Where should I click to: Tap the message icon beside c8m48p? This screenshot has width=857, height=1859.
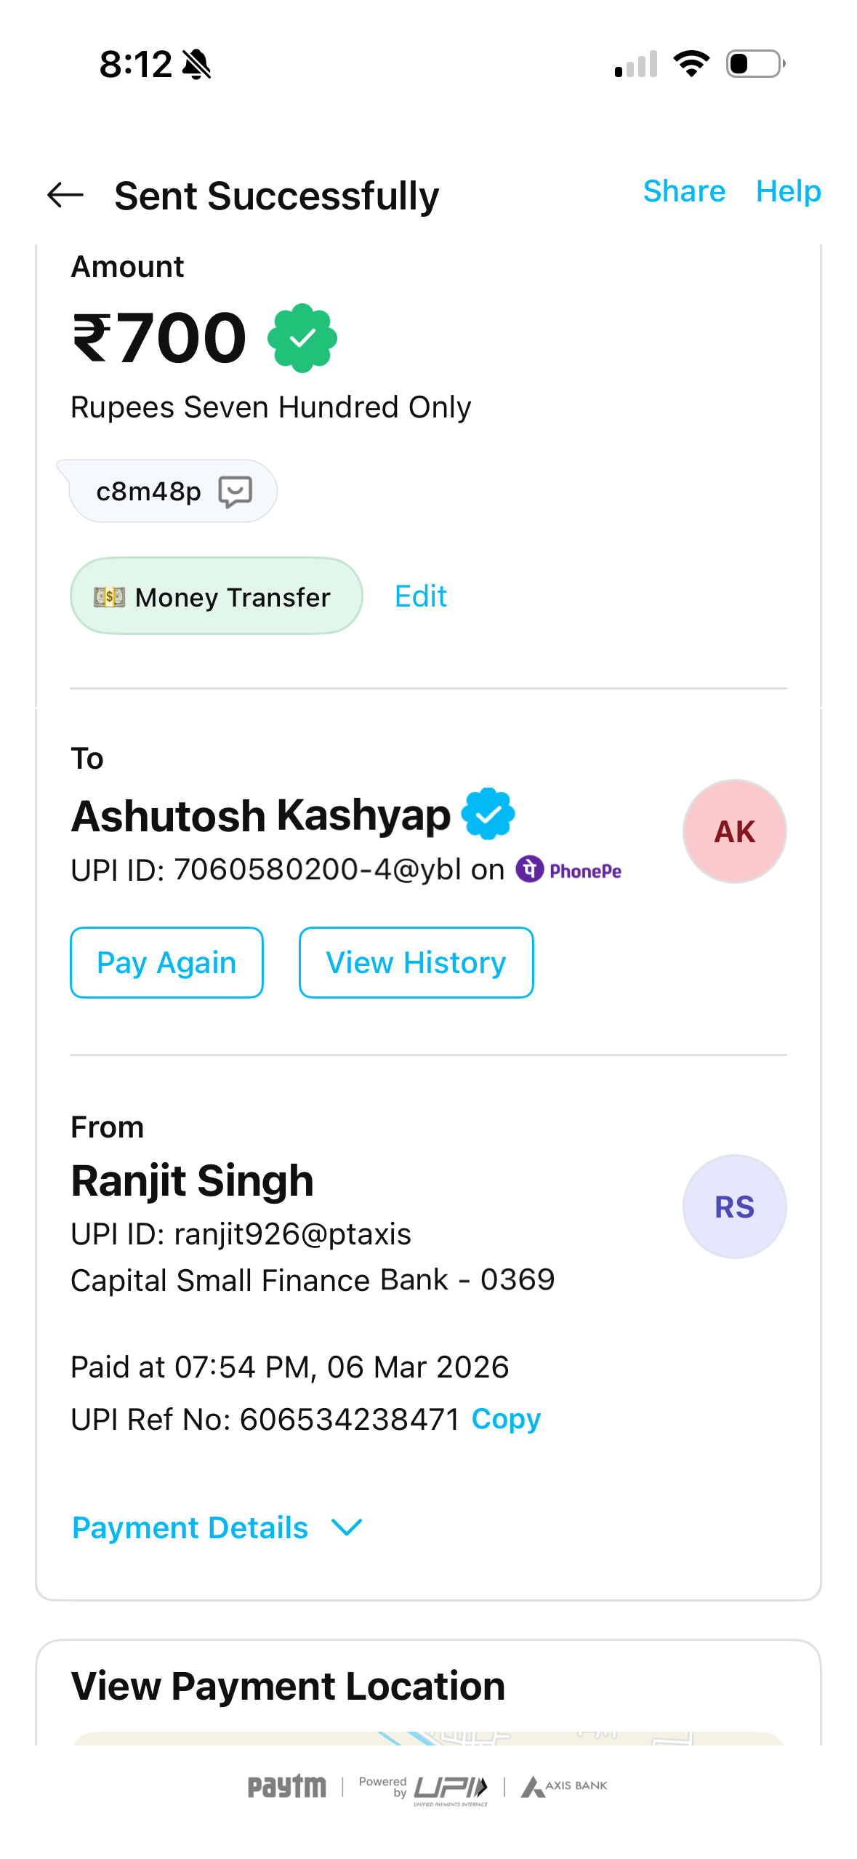pyautogui.click(x=236, y=492)
